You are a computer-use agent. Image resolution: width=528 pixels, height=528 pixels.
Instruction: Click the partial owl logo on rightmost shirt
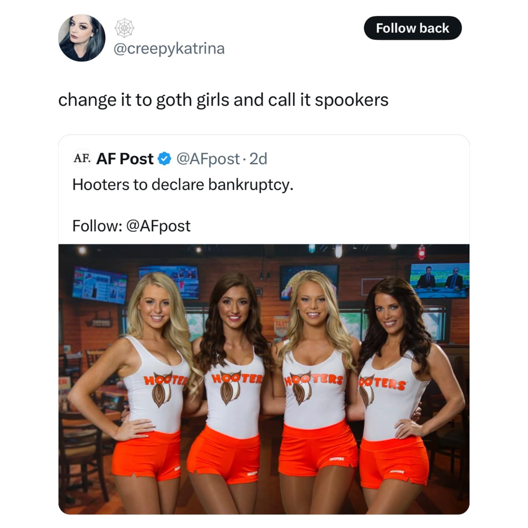pyautogui.click(x=366, y=394)
